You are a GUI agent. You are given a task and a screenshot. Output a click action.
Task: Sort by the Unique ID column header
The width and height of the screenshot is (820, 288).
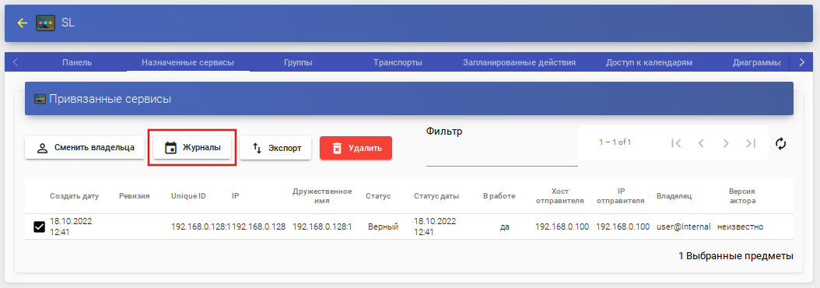(x=188, y=196)
